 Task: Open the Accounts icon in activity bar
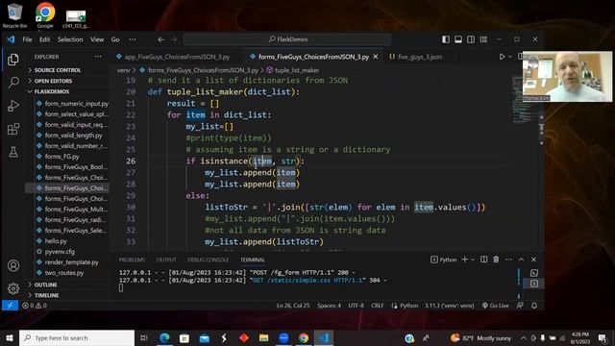coord(13,265)
